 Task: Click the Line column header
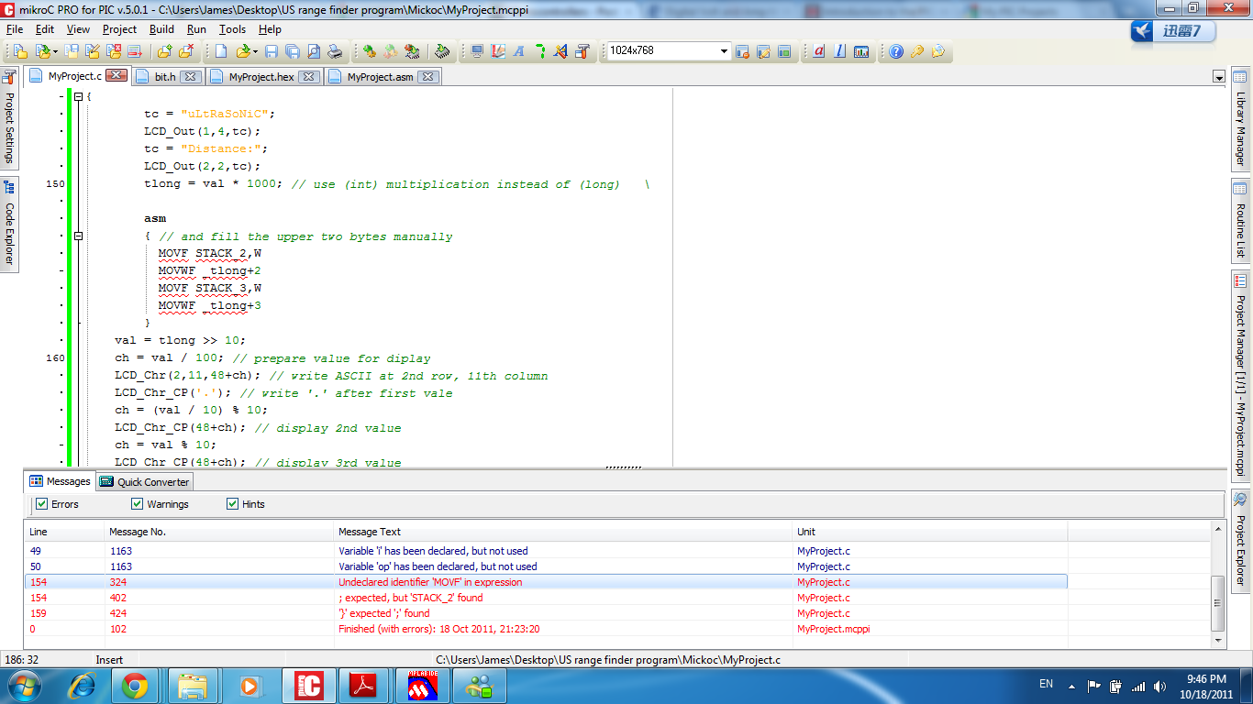[64, 532]
